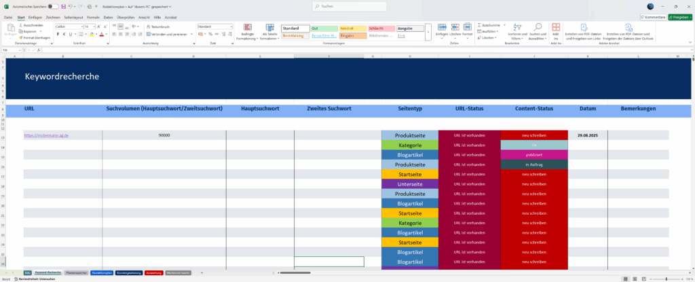Image resolution: width=695 pixels, height=282 pixels.
Task: Expand the Formatvorlagen styles gallery
Action: [428, 37]
